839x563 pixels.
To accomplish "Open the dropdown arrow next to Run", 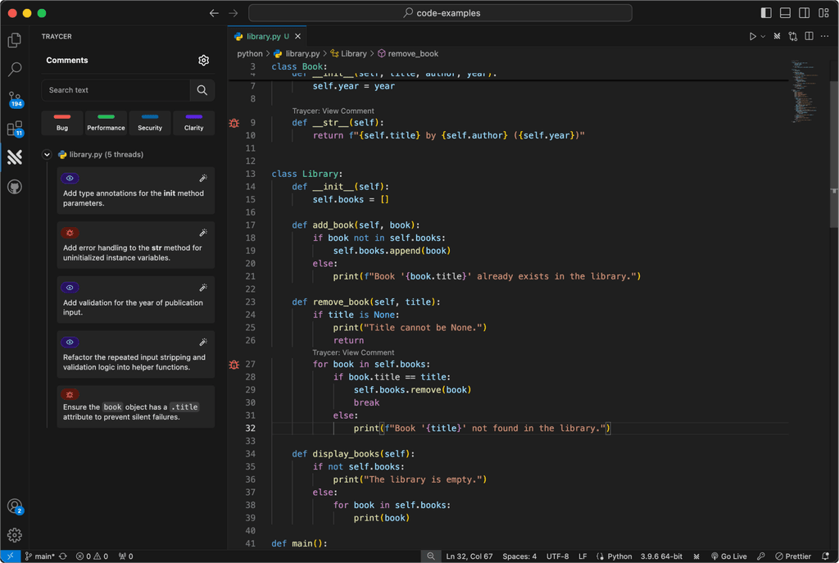I will click(764, 36).
